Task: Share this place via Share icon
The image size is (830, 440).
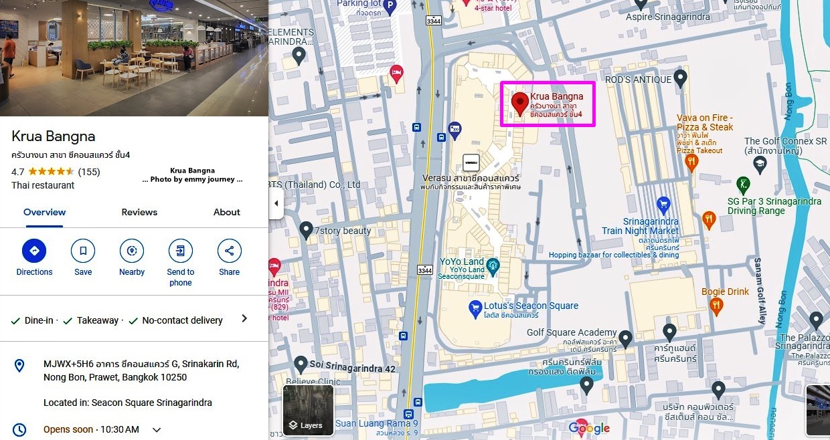Action: point(229,251)
